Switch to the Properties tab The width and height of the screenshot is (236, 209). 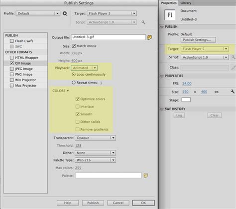pos(169,3)
